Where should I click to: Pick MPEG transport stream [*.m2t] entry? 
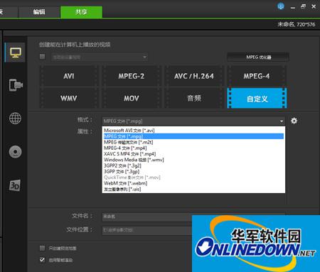193,142
